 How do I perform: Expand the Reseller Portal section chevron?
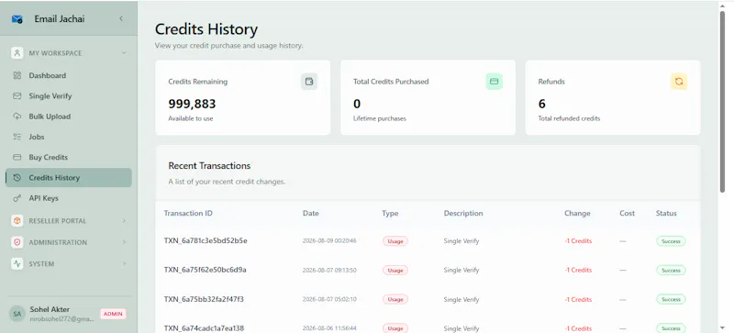coord(124,220)
